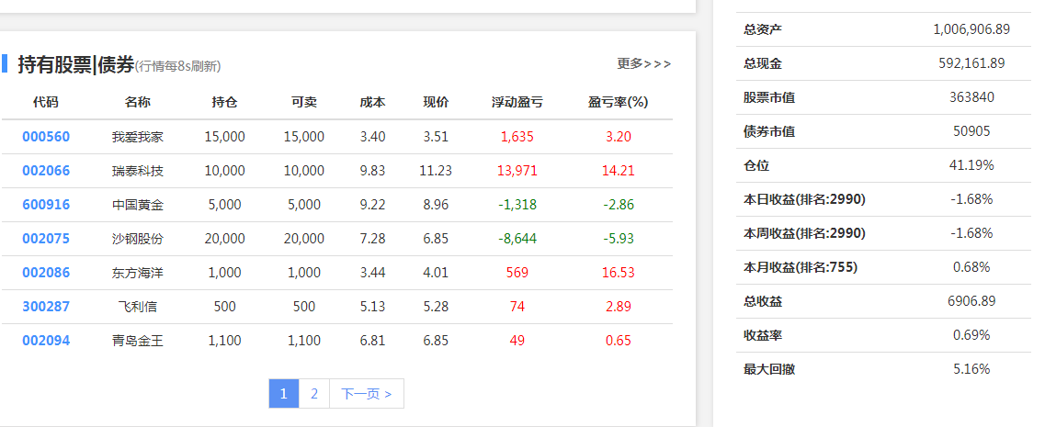Click the 盈亏率(%) column header

pos(618,102)
